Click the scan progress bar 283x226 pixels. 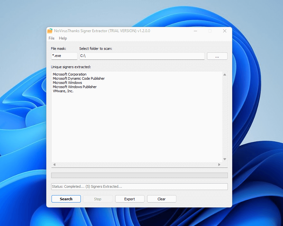(139, 175)
